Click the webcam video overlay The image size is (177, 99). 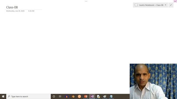pyautogui.click(x=153, y=81)
